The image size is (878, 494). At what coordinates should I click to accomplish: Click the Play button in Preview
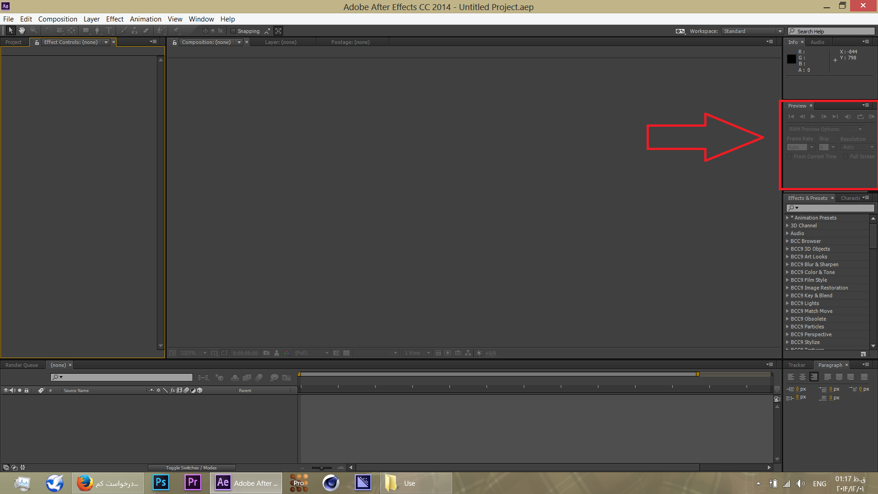point(813,117)
